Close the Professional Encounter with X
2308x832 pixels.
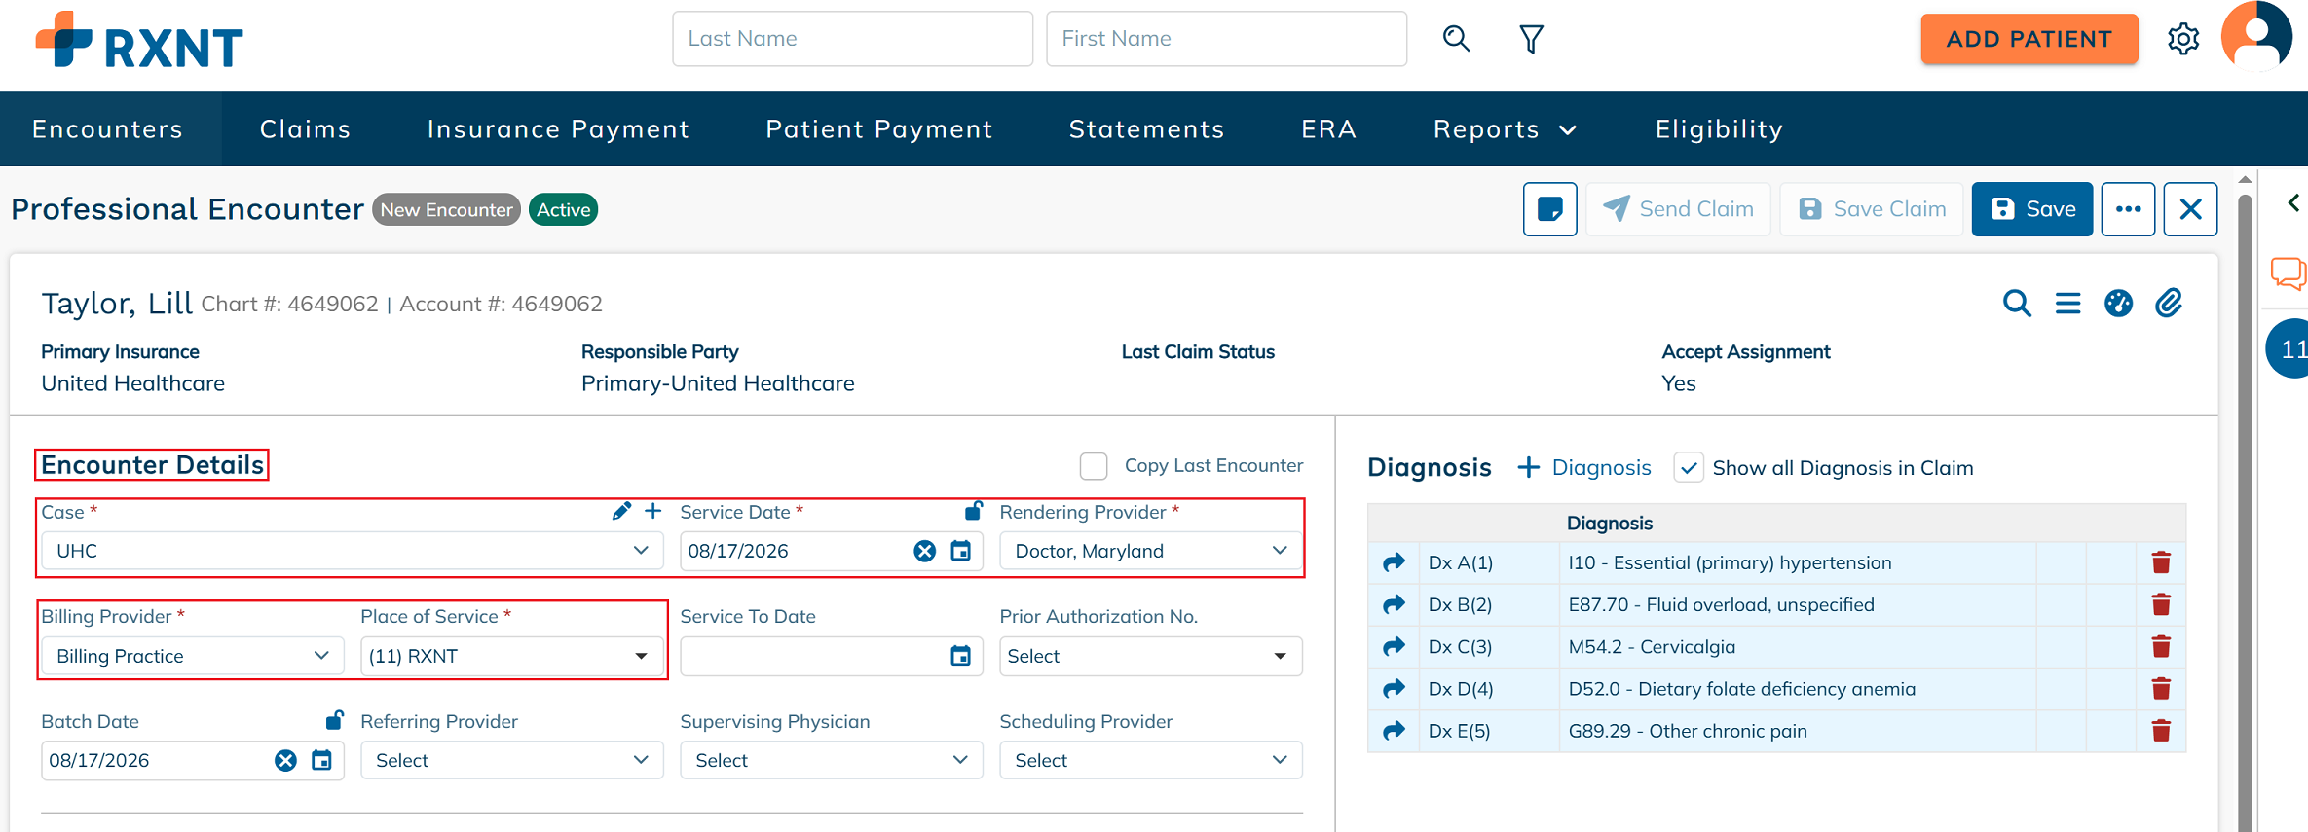tap(2190, 209)
